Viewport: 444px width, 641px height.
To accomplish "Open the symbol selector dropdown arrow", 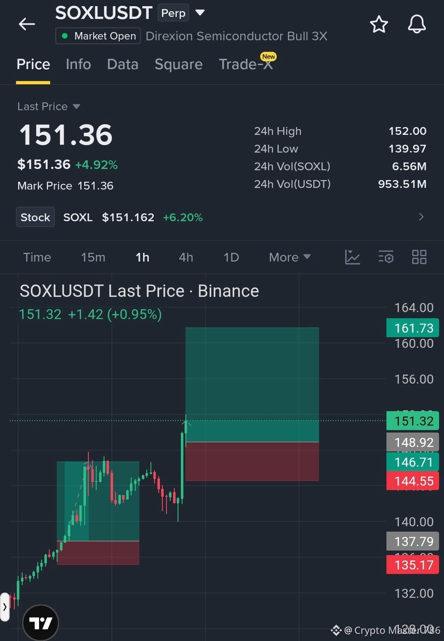I will point(200,13).
